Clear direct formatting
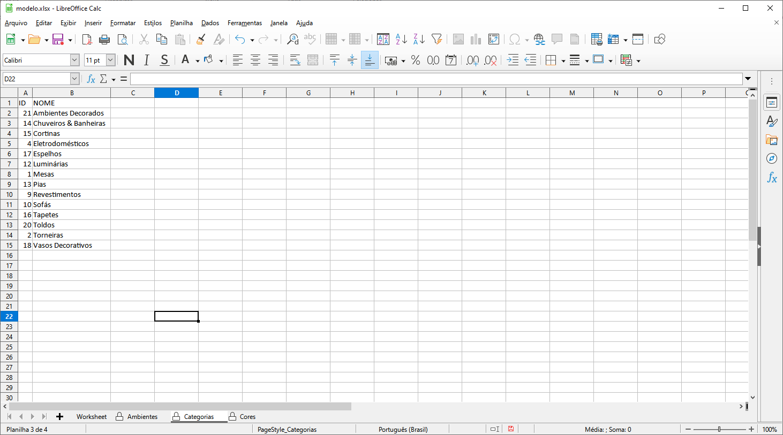The image size is (783, 435). point(219,39)
